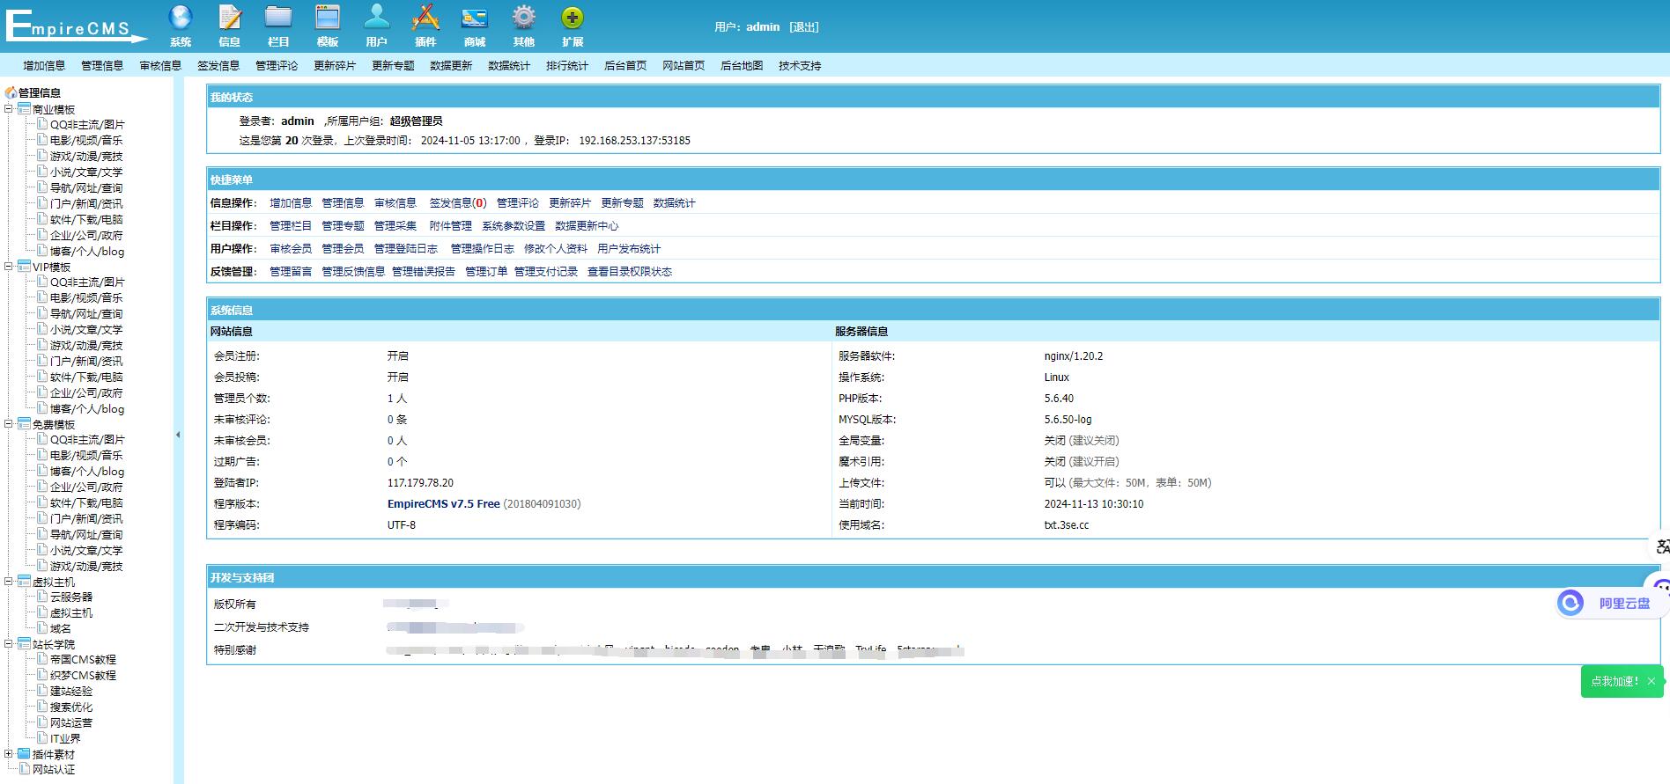Collapse the 商业模板 tree node

(9, 109)
